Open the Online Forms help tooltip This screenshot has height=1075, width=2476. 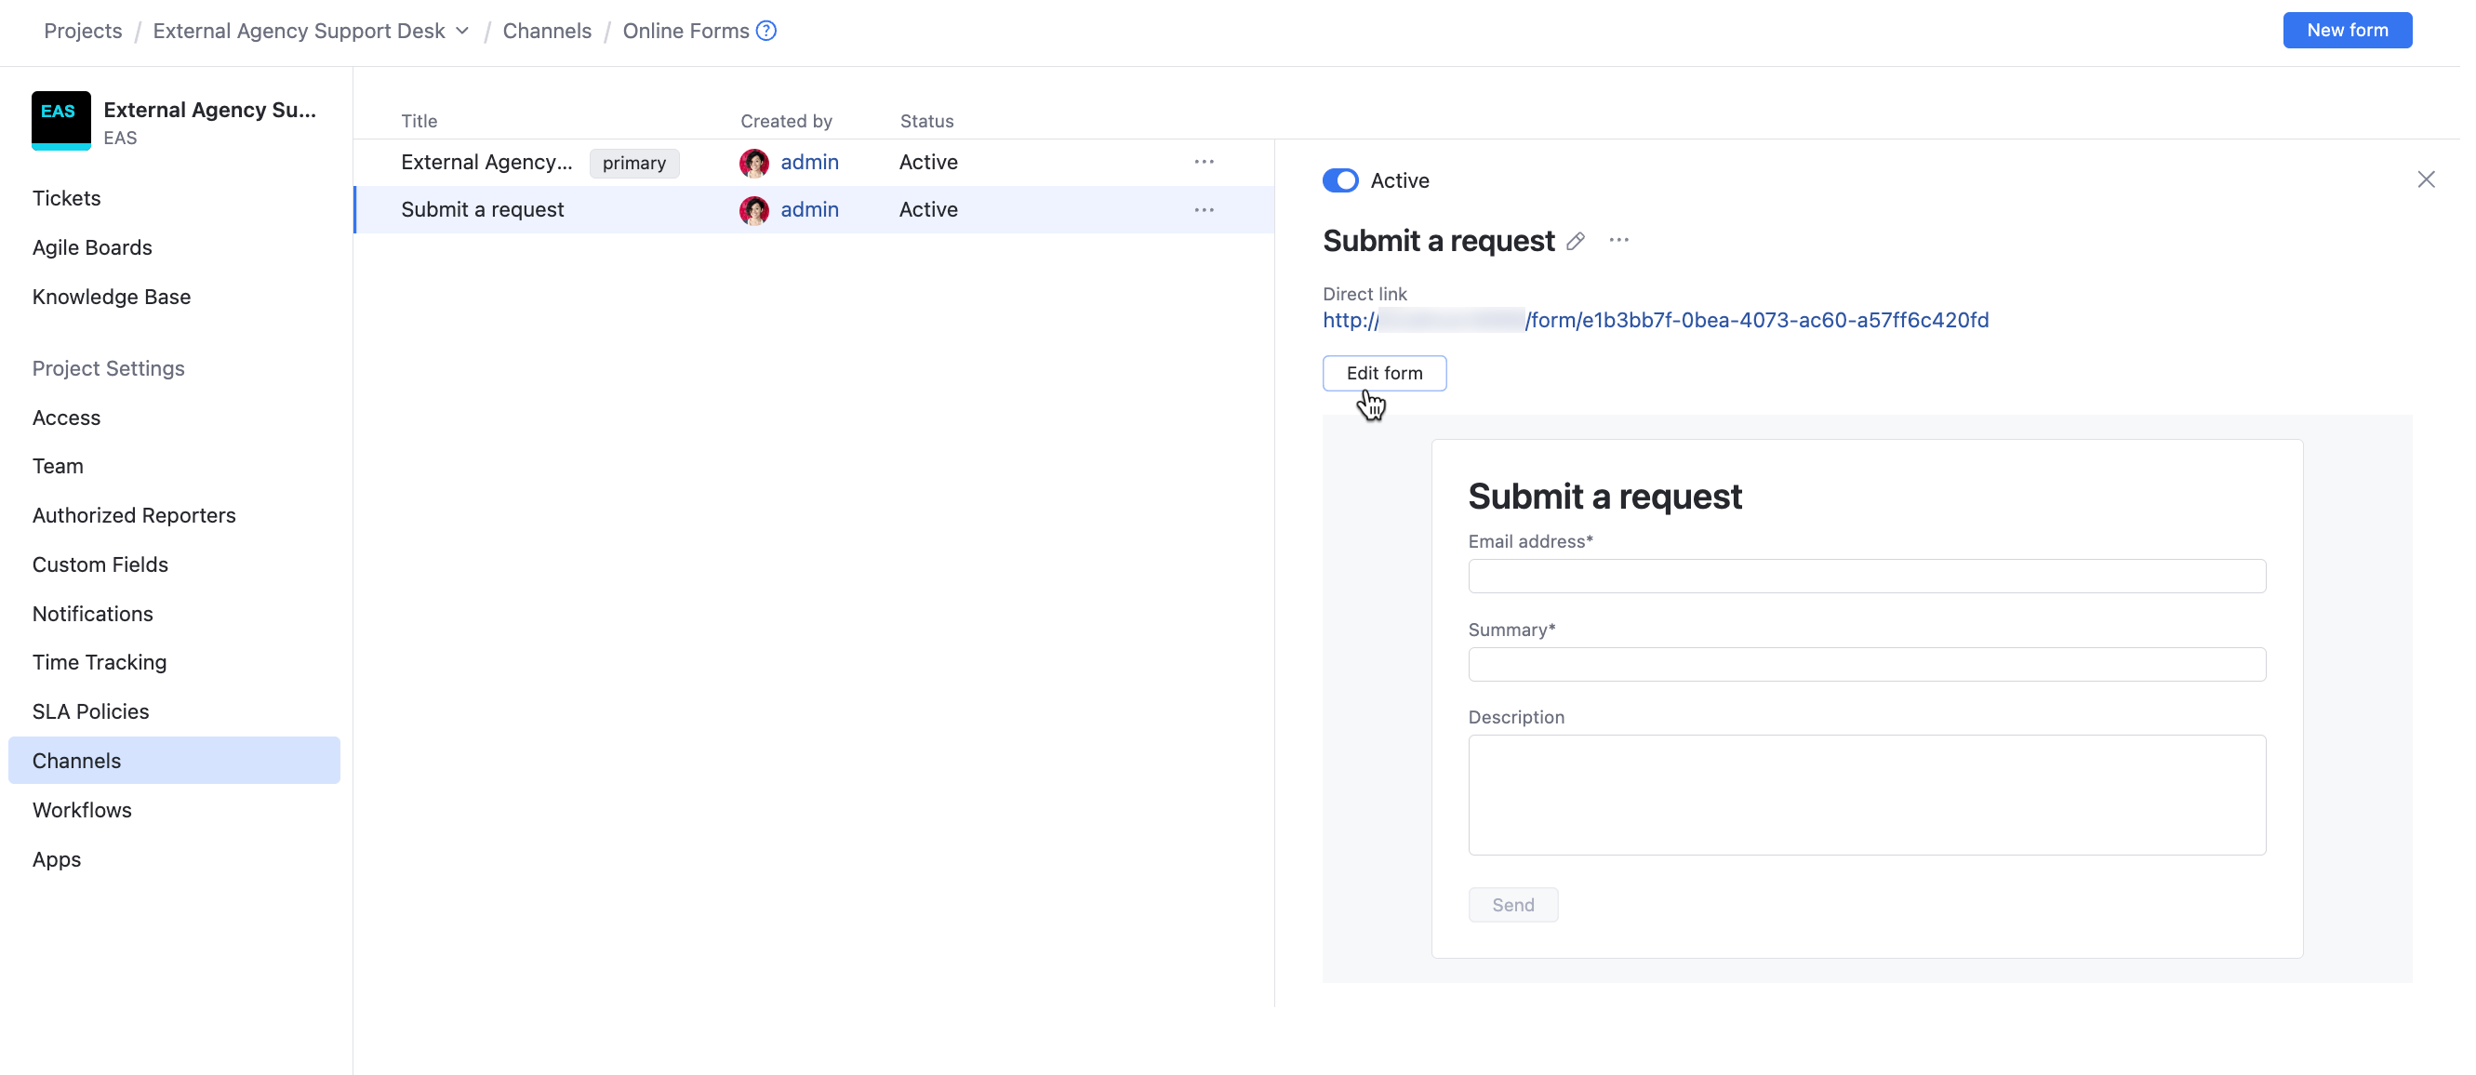click(765, 30)
